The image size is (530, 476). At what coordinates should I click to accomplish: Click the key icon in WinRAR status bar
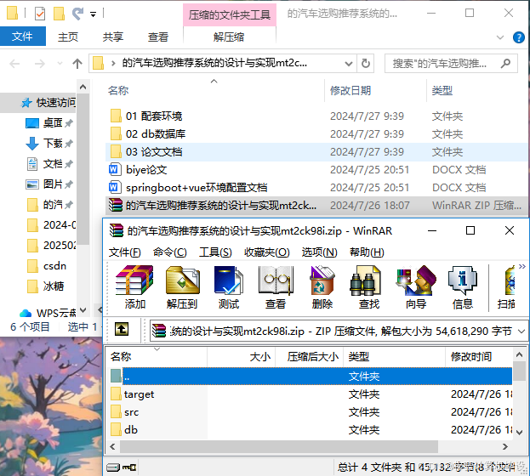[x=129, y=467]
